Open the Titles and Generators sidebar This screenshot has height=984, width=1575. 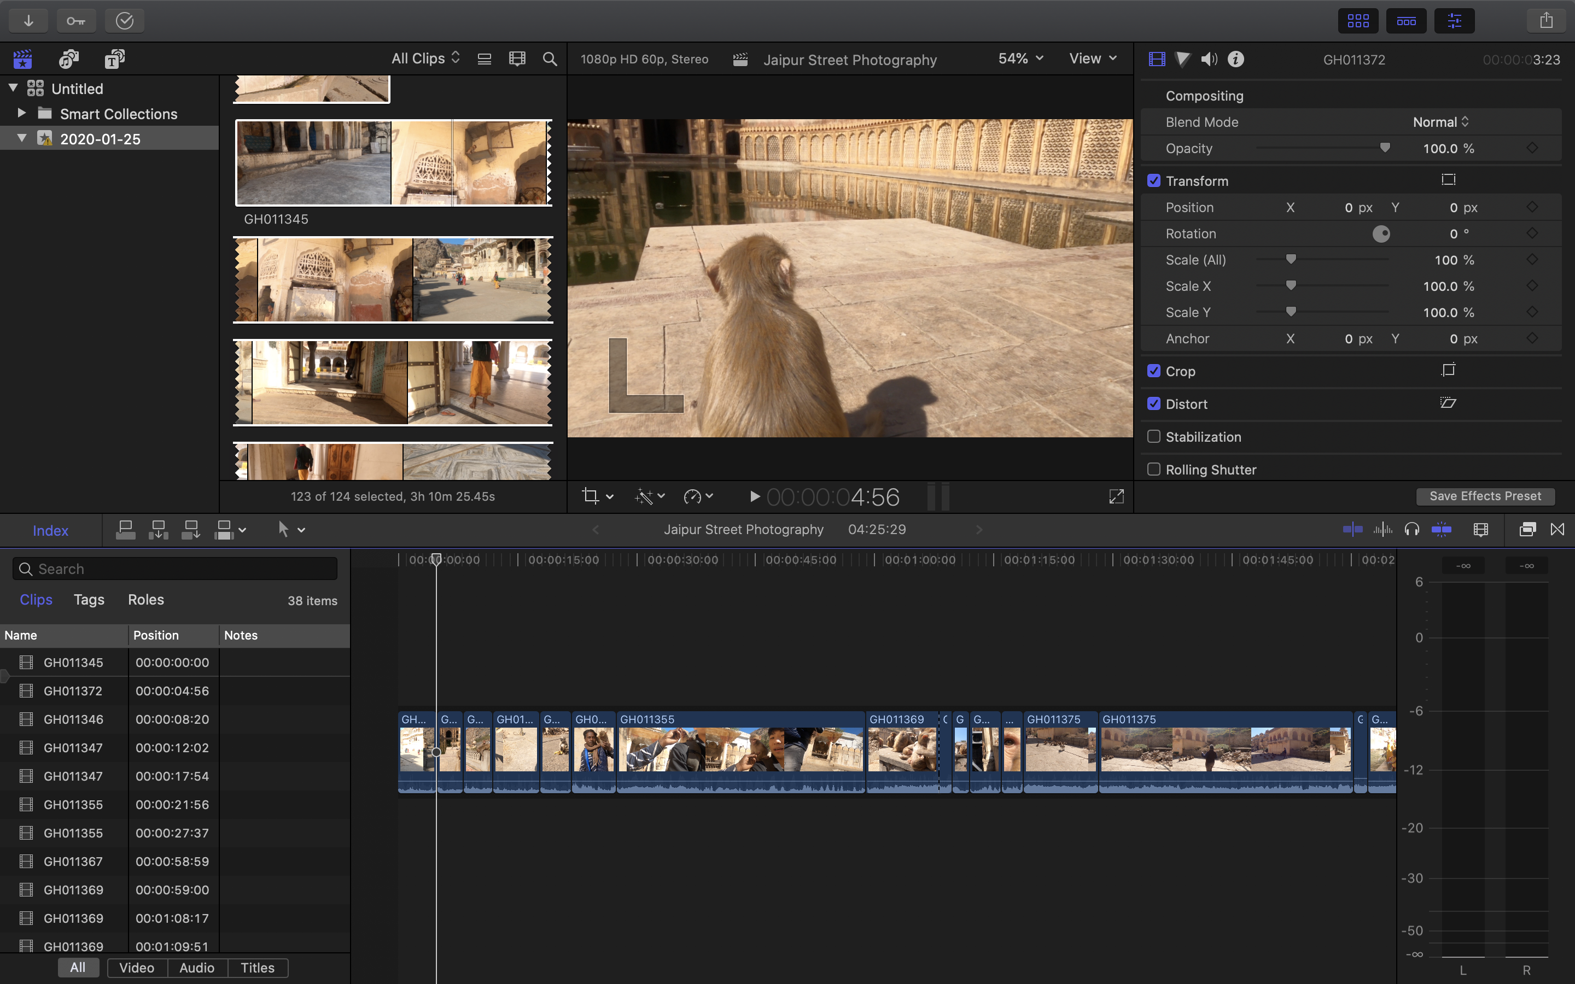click(x=114, y=59)
